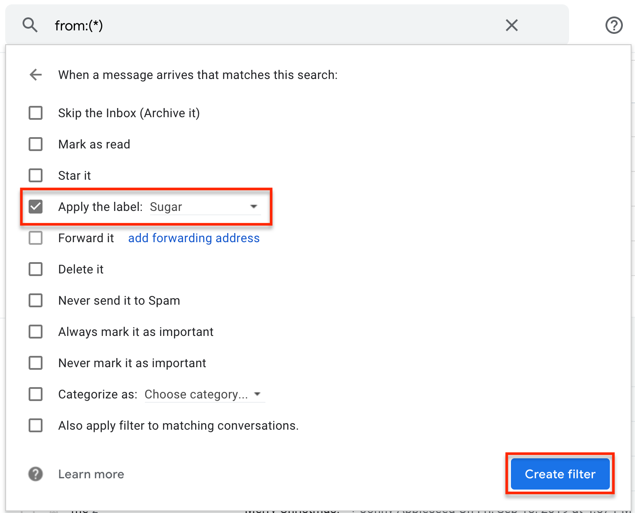Screen dimensions: 635x513
Task: Open the Sugar label dropdown
Action: pyautogui.click(x=205, y=207)
